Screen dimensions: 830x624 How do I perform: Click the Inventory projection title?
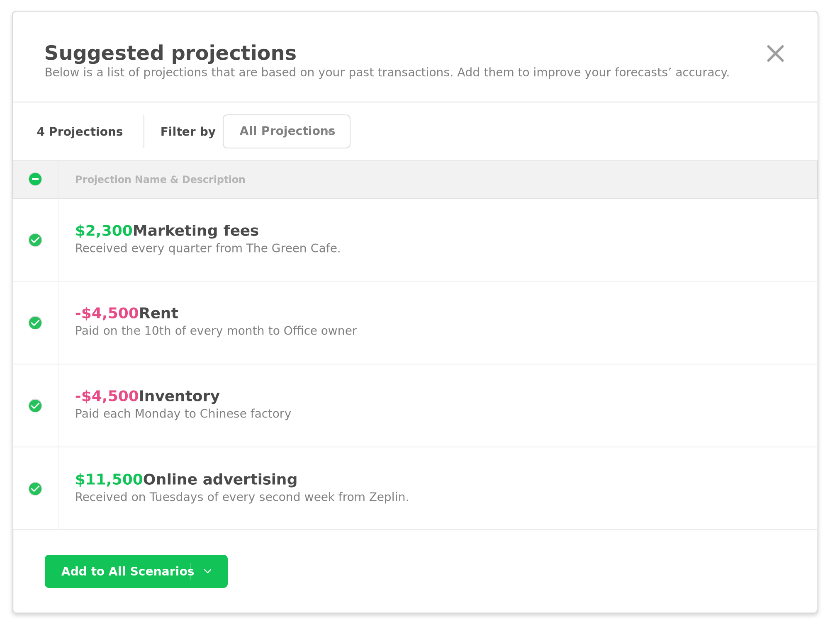coord(179,396)
